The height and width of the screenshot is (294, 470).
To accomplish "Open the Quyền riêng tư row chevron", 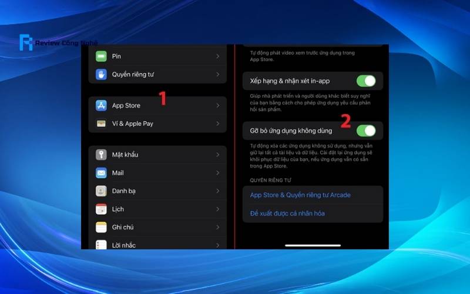I will (x=218, y=75).
